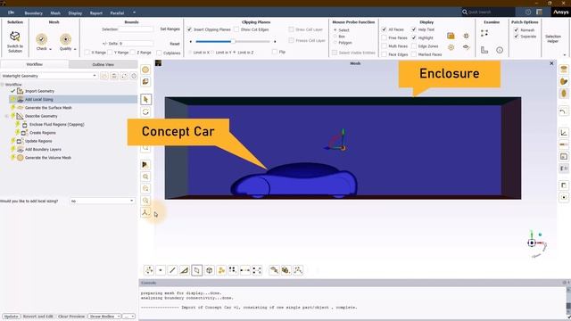Click the circled info icon under Examine
Viewport: 571px width, 321px height.
500,50
